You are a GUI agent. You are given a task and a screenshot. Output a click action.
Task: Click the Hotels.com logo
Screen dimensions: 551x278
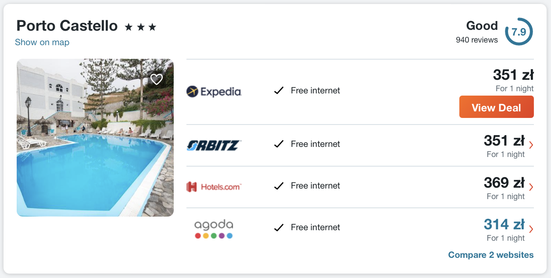(x=214, y=186)
